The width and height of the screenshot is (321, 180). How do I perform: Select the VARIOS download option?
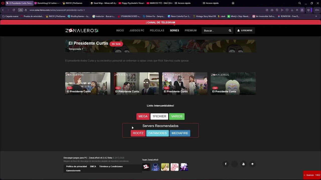[x=177, y=116]
